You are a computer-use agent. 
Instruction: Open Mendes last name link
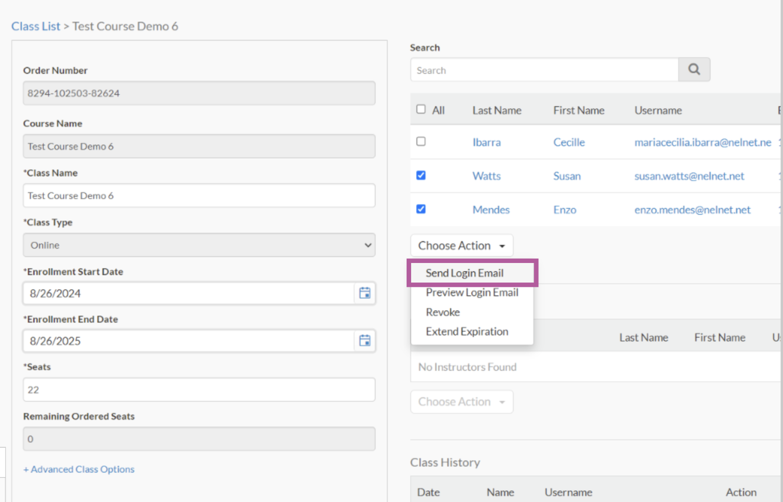coord(491,210)
